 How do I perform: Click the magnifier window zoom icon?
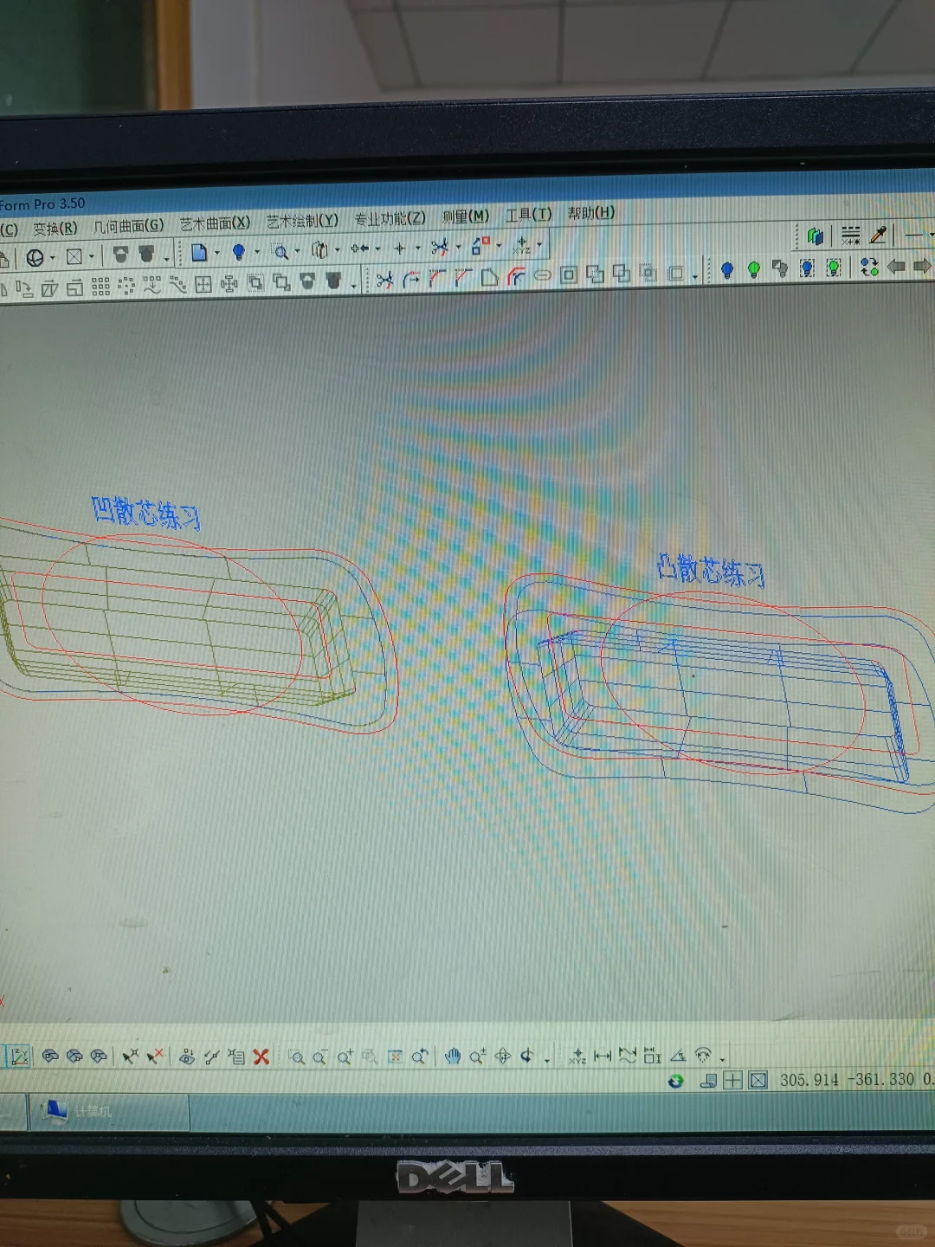click(x=280, y=251)
